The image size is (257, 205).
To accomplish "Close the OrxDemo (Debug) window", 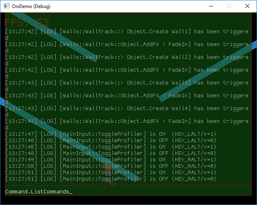I will coord(247,6).
